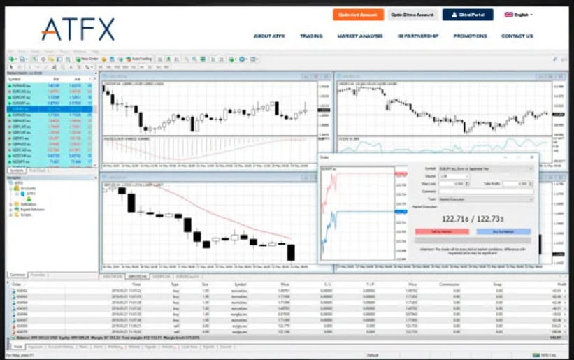Open TRADING in site navigation
Viewport: 574px width, 360px height.
311,36
